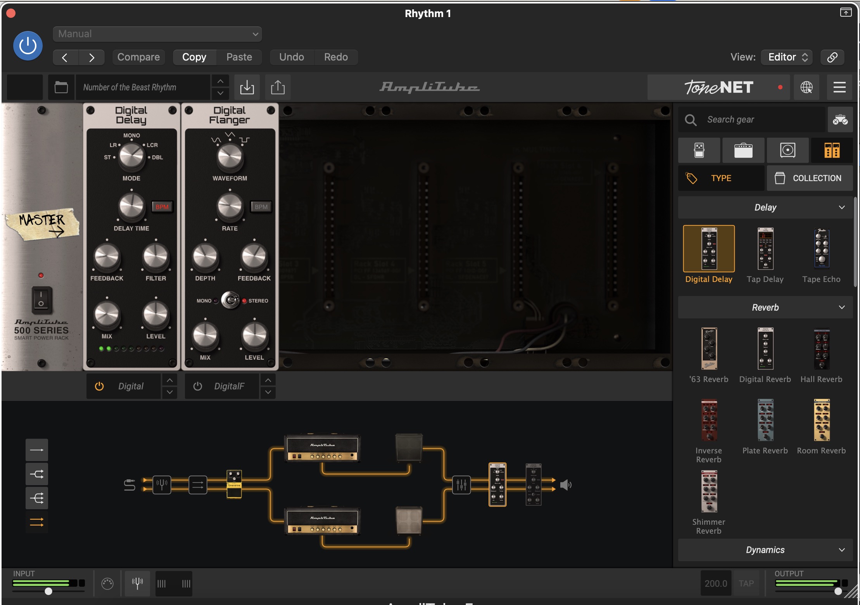Switch to the COLLECTION tab
This screenshot has width=860, height=605.
click(810, 178)
